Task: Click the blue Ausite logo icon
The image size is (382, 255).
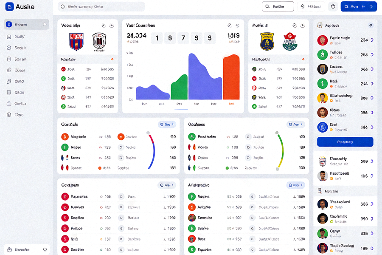Action: (x=9, y=7)
